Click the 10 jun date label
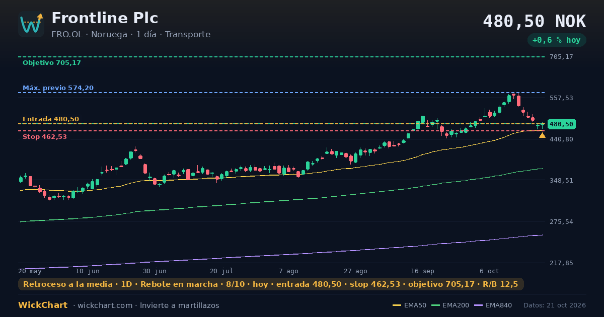This screenshot has width=604, height=317. coord(88,271)
